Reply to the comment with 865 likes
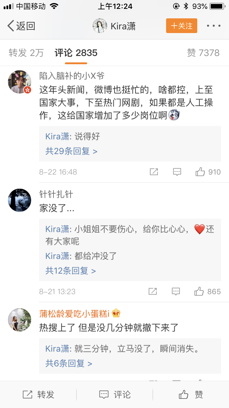This screenshot has width=229, height=408. click(176, 291)
